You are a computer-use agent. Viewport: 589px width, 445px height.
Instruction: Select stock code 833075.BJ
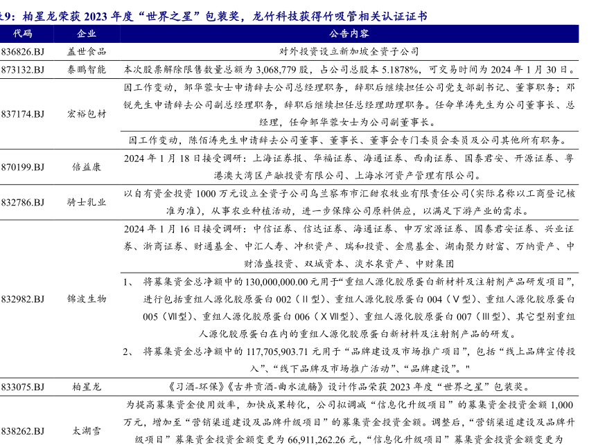[x=23, y=387]
